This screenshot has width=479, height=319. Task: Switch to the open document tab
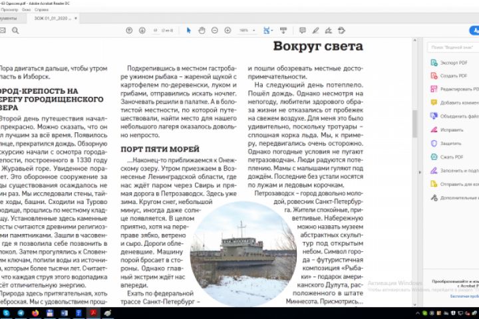coord(53,19)
